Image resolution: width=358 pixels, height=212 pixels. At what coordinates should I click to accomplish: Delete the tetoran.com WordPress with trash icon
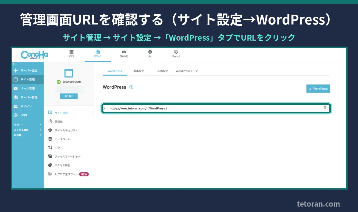(x=325, y=108)
